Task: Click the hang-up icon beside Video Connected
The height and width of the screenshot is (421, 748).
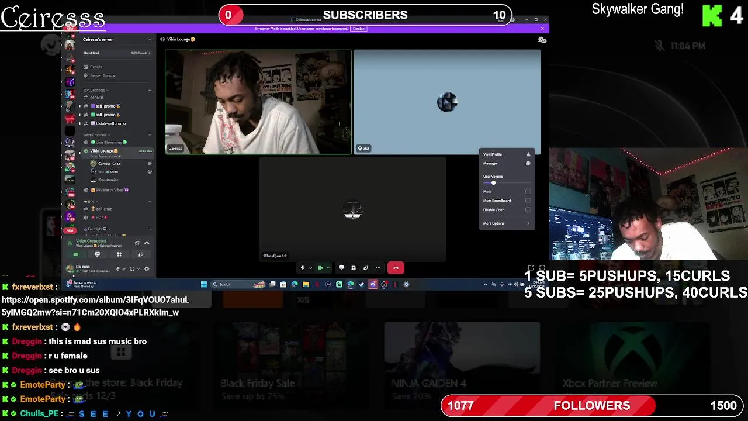Action: click(x=147, y=243)
